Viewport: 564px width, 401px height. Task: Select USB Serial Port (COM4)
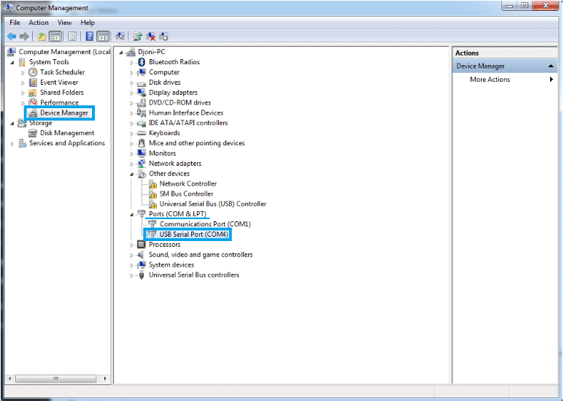pos(194,234)
